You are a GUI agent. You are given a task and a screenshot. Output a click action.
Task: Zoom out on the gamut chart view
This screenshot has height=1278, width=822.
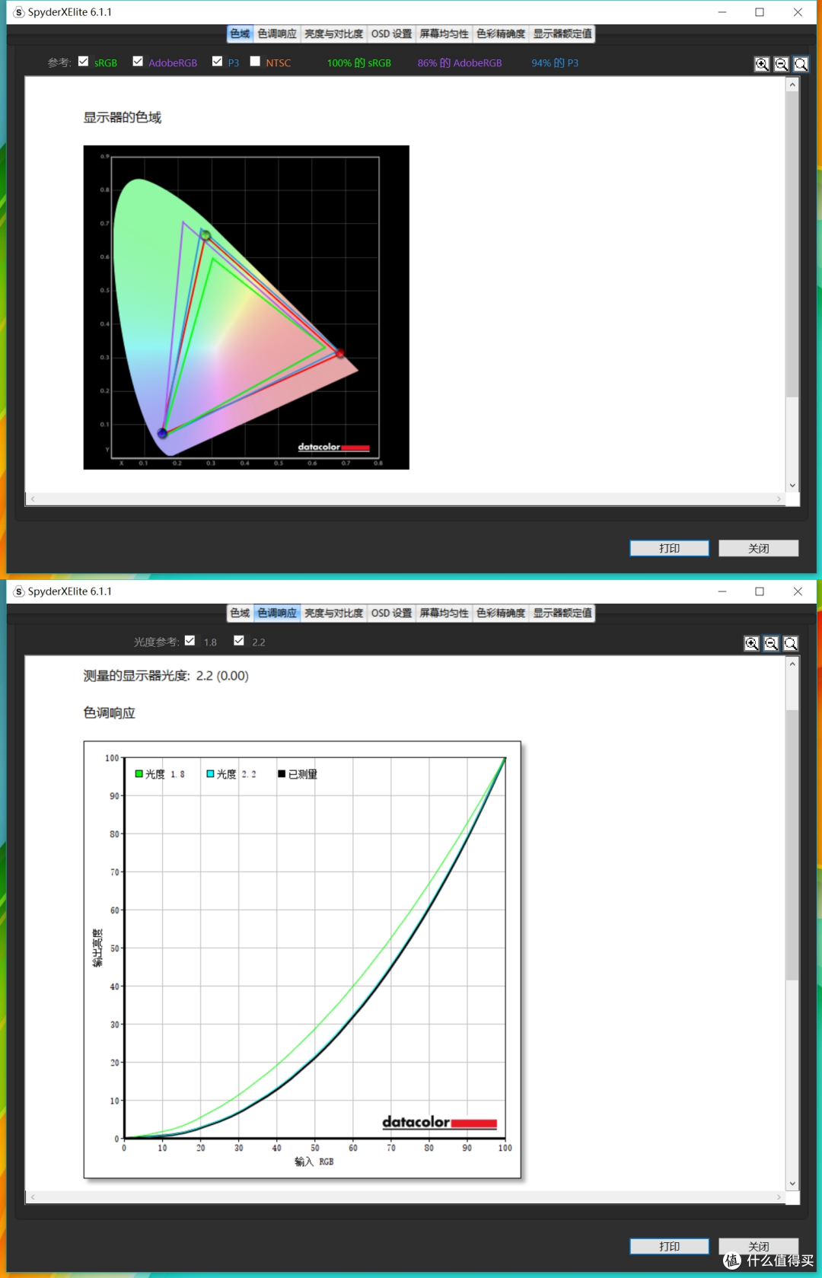(781, 65)
